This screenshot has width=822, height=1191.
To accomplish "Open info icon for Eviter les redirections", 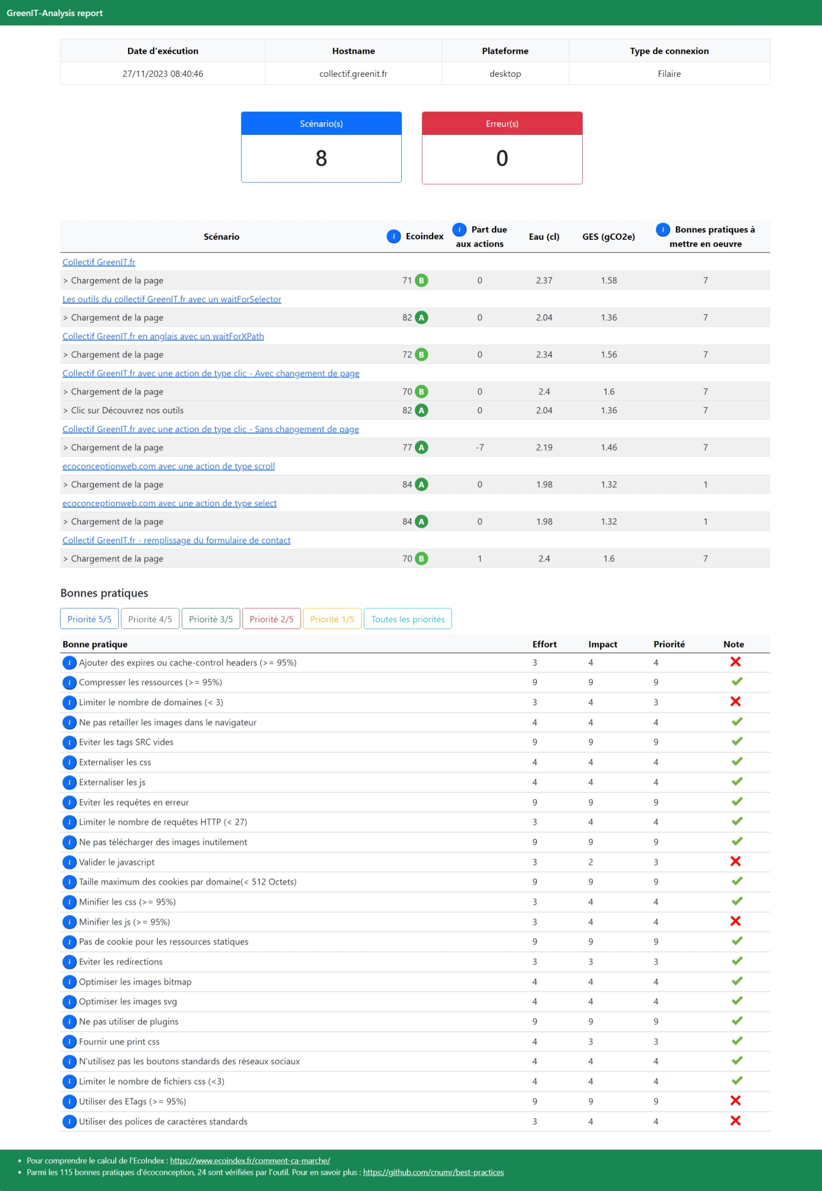I will [x=69, y=962].
